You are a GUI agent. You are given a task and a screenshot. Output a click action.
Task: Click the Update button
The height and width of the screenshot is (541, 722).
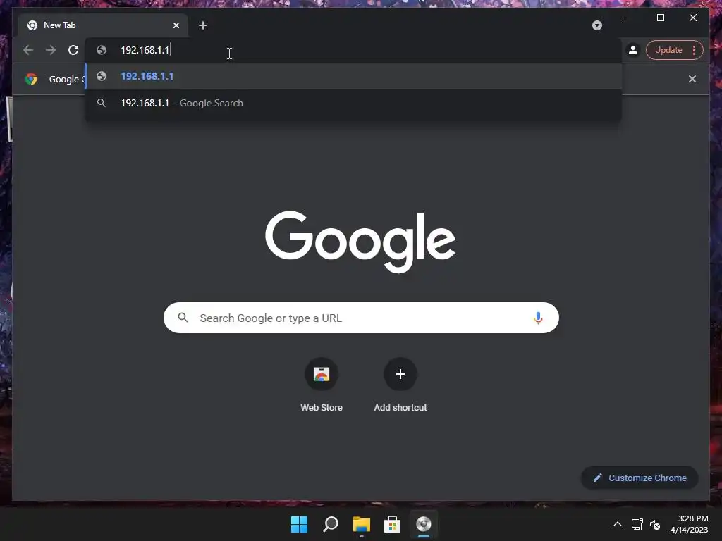668,50
